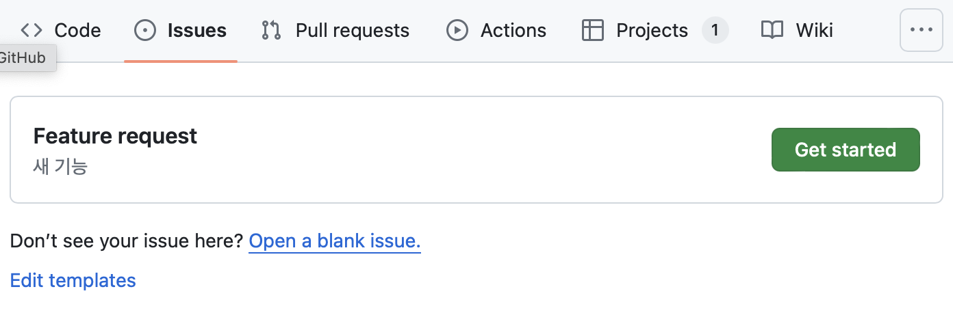The image size is (953, 313).
Task: Click the 새 기능 template description
Action: tap(60, 166)
